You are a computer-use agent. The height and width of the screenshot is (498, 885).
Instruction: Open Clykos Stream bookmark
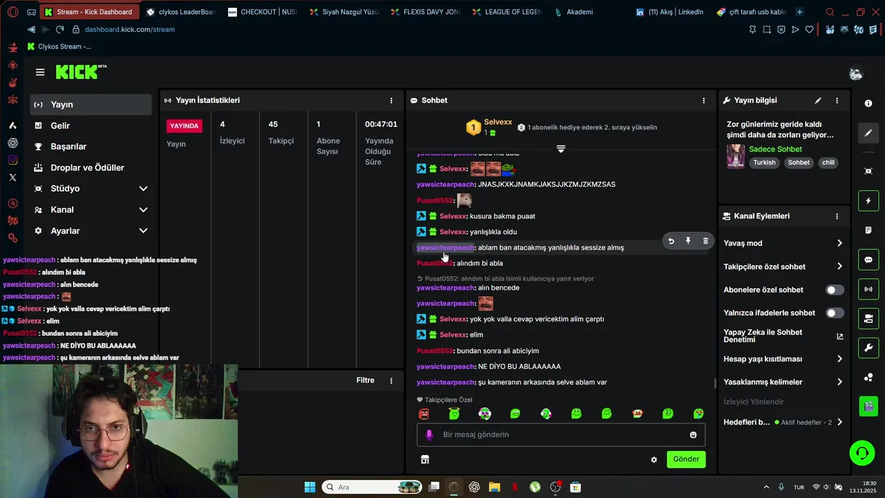[59, 46]
